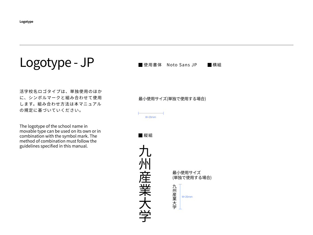Click the black square icon before 使用書体

(140, 64)
